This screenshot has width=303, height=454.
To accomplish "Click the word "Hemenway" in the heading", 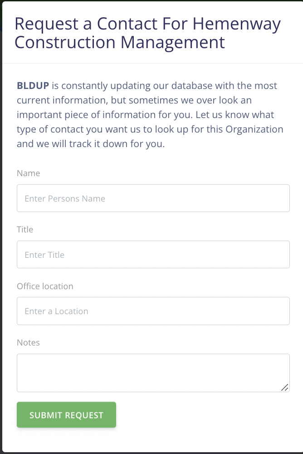I will click(237, 24).
